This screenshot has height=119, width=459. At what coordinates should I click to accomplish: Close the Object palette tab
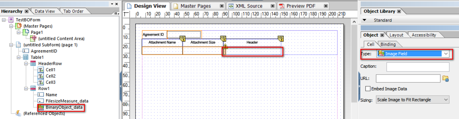click(382, 35)
